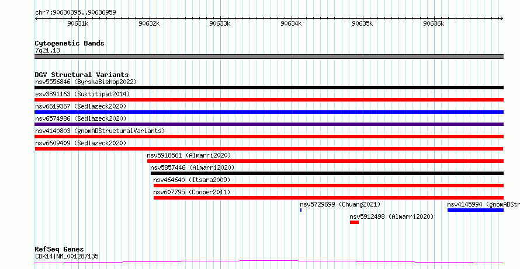Click the nsv464640 (Itsara2009) label
This screenshot has width=520, height=269.
192,180
